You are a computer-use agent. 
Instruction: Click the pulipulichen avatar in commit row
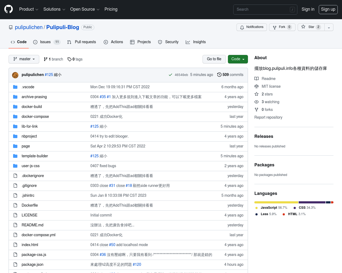coord(15,75)
